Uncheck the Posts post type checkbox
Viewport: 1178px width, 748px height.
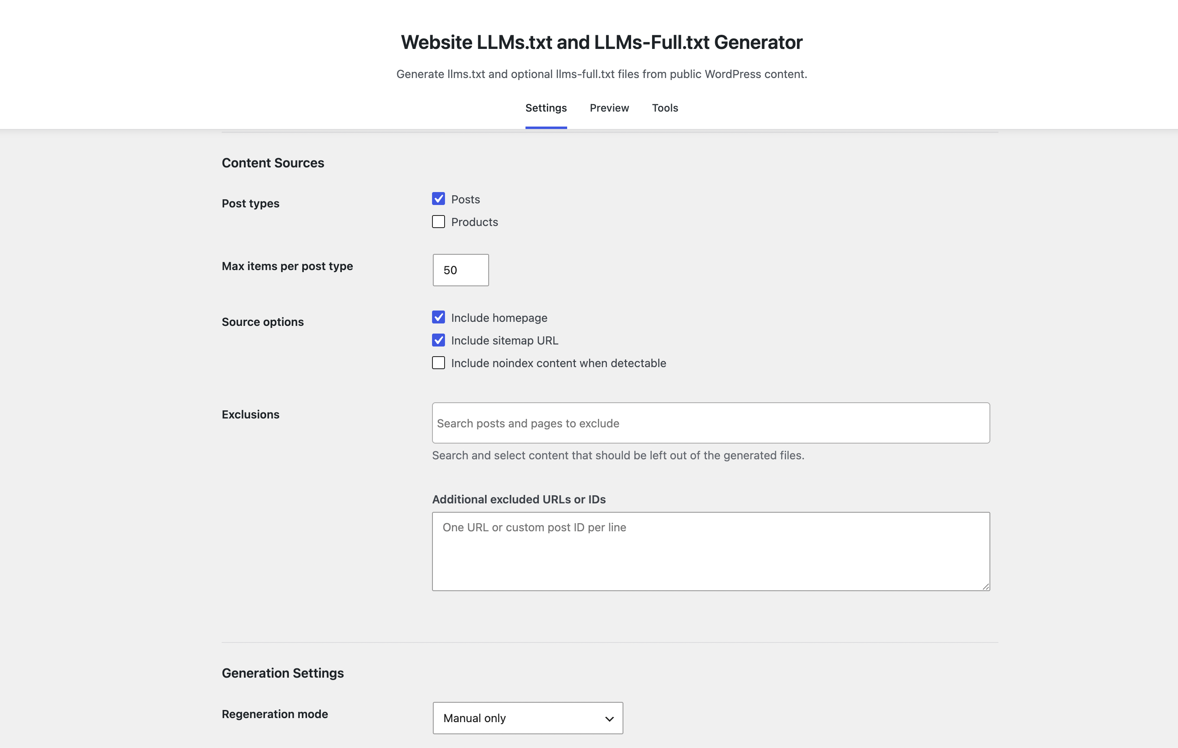[x=439, y=199]
